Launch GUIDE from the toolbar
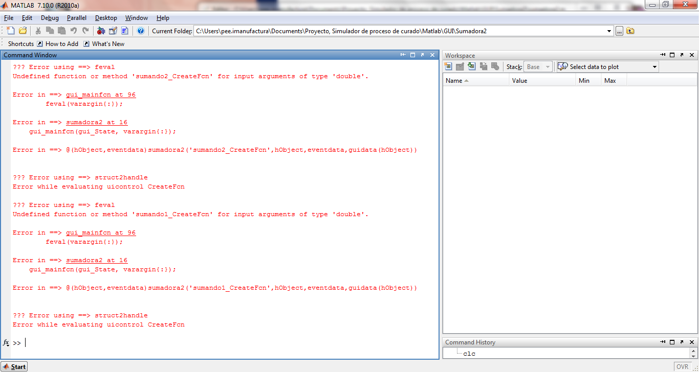This screenshot has height=372, width=699. coord(113,31)
